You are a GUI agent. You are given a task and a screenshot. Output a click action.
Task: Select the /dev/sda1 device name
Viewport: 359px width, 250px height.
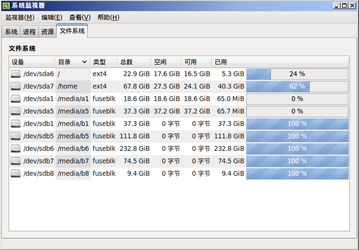(38, 99)
